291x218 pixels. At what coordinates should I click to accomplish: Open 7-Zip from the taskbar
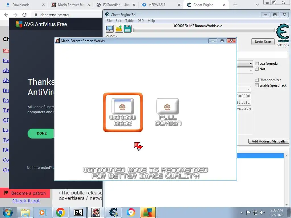[78, 212]
